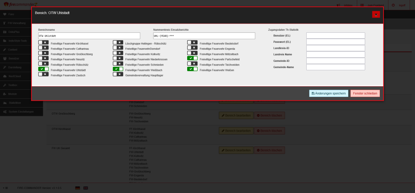The height and width of the screenshot is (193, 415).
Task: Click the Favs heart icon in sidebar
Action: click(5, 14)
